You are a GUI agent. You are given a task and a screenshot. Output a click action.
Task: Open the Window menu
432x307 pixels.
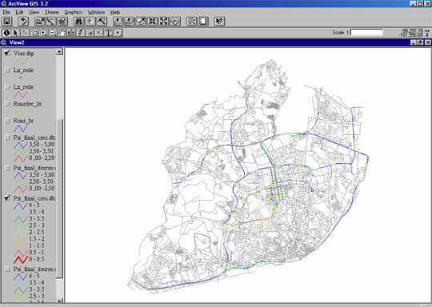[96, 12]
